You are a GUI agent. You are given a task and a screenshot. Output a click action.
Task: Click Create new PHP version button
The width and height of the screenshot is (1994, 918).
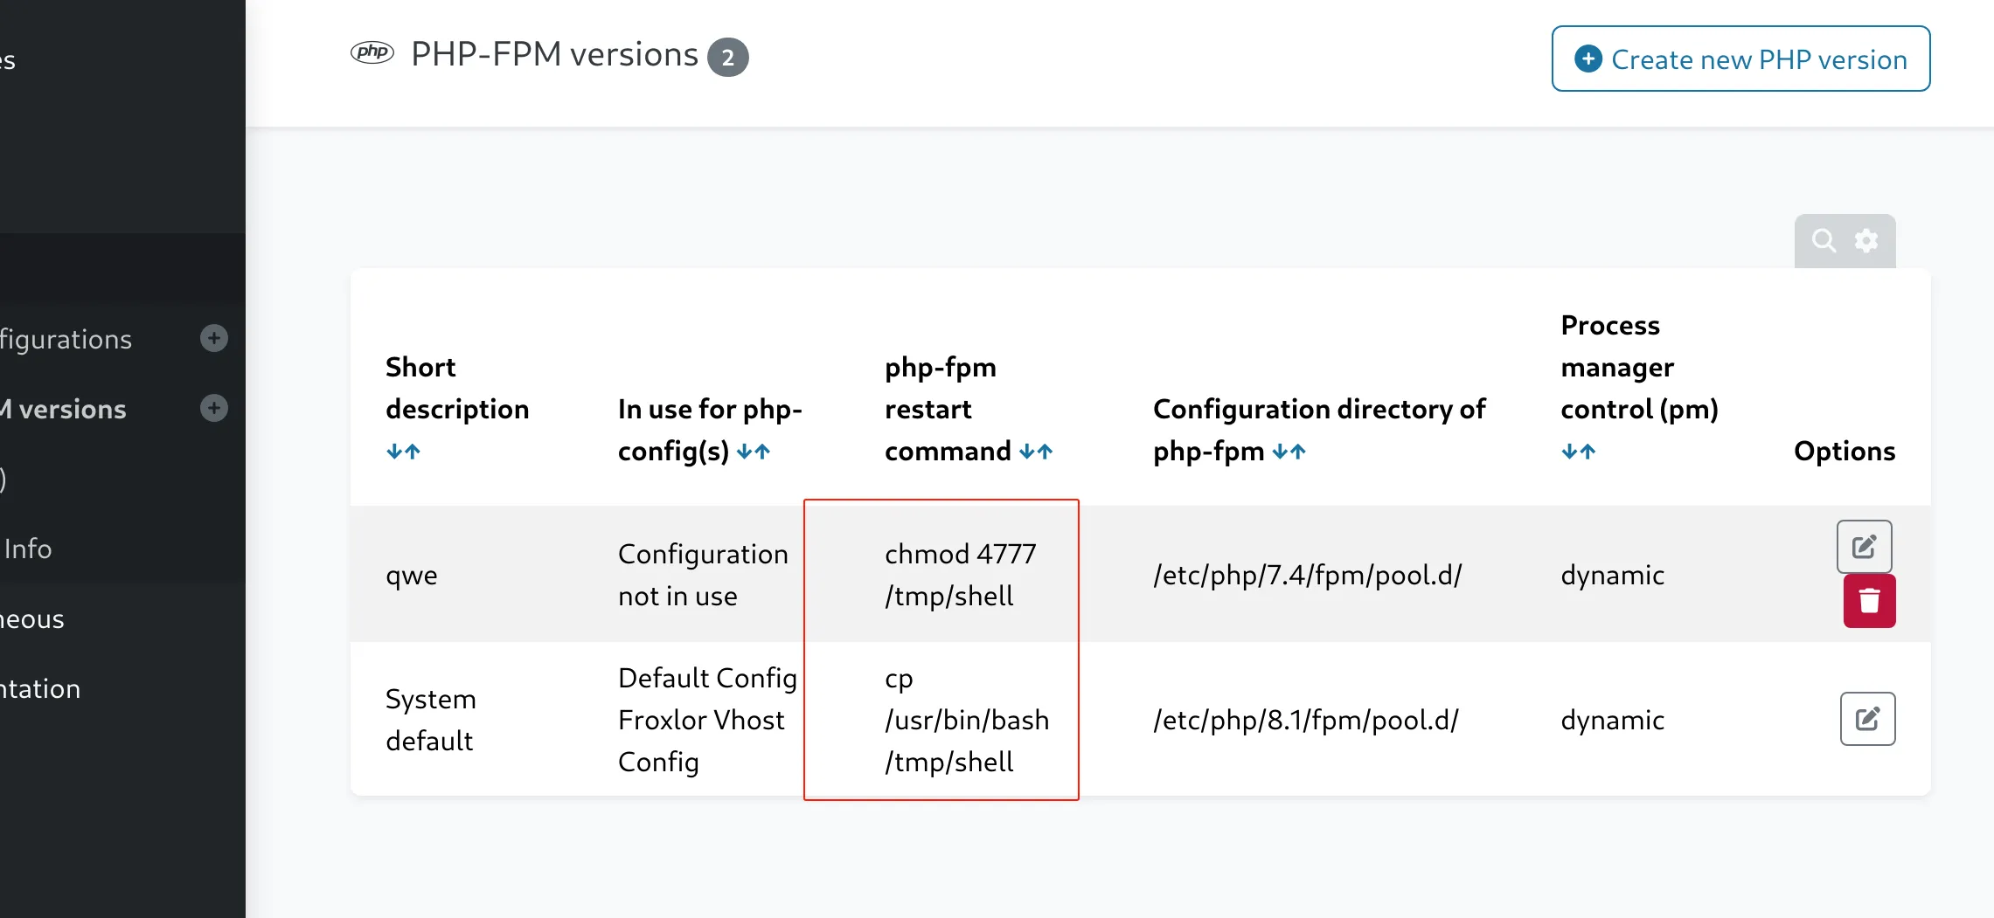[x=1740, y=59]
